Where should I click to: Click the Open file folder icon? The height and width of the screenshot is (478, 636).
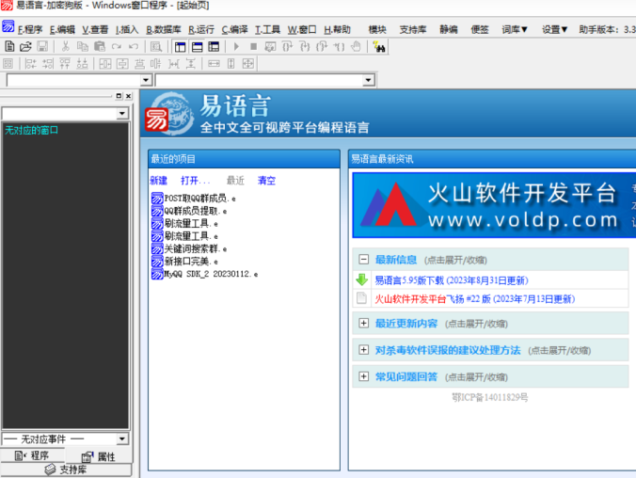point(25,46)
